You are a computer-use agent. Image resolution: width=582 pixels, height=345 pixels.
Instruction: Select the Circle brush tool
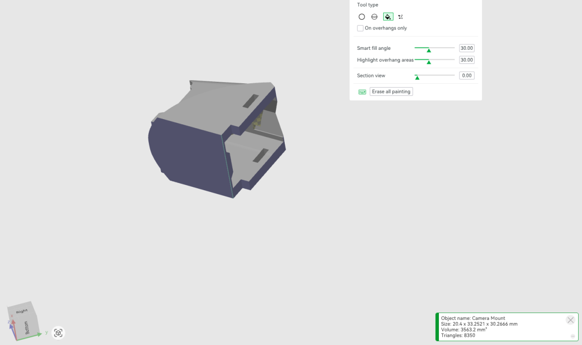coord(362,17)
